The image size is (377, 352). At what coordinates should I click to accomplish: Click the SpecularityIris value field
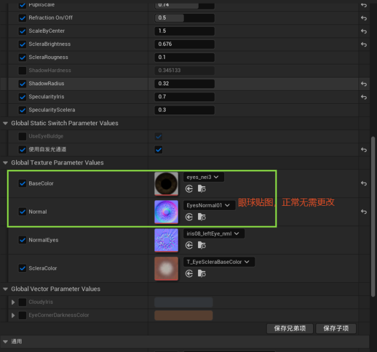[x=184, y=97]
